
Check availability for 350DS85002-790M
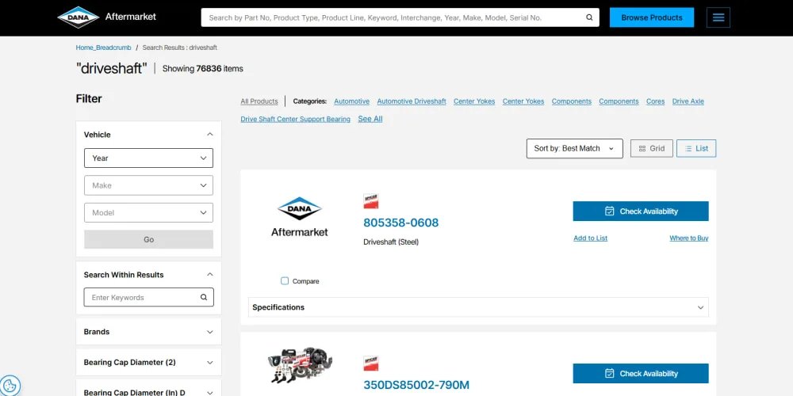[x=641, y=373]
